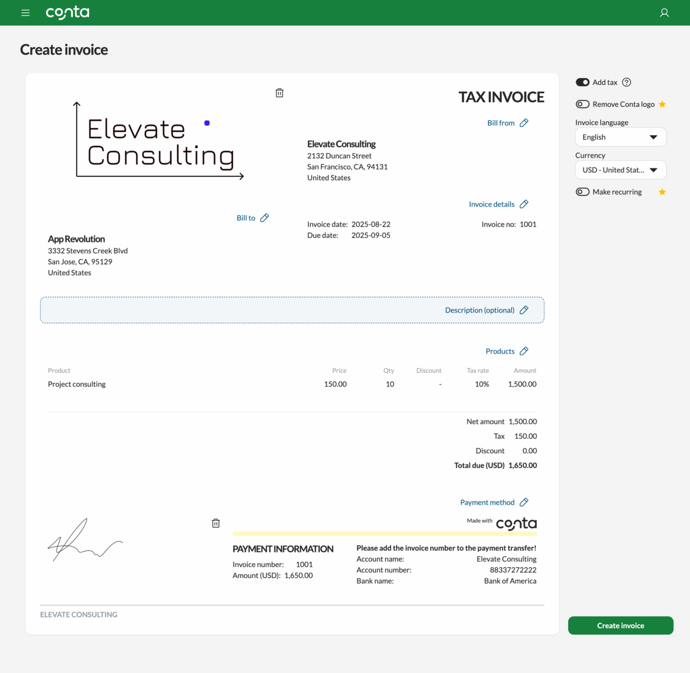
Task: Click pencil icon next to Bill from
Action: (x=524, y=123)
